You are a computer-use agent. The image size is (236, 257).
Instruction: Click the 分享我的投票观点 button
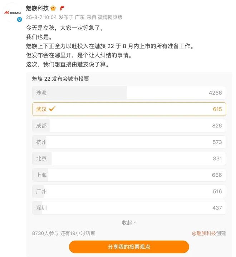click(x=129, y=247)
